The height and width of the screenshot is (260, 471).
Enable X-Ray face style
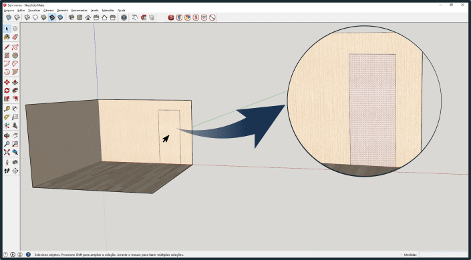(x=9, y=18)
